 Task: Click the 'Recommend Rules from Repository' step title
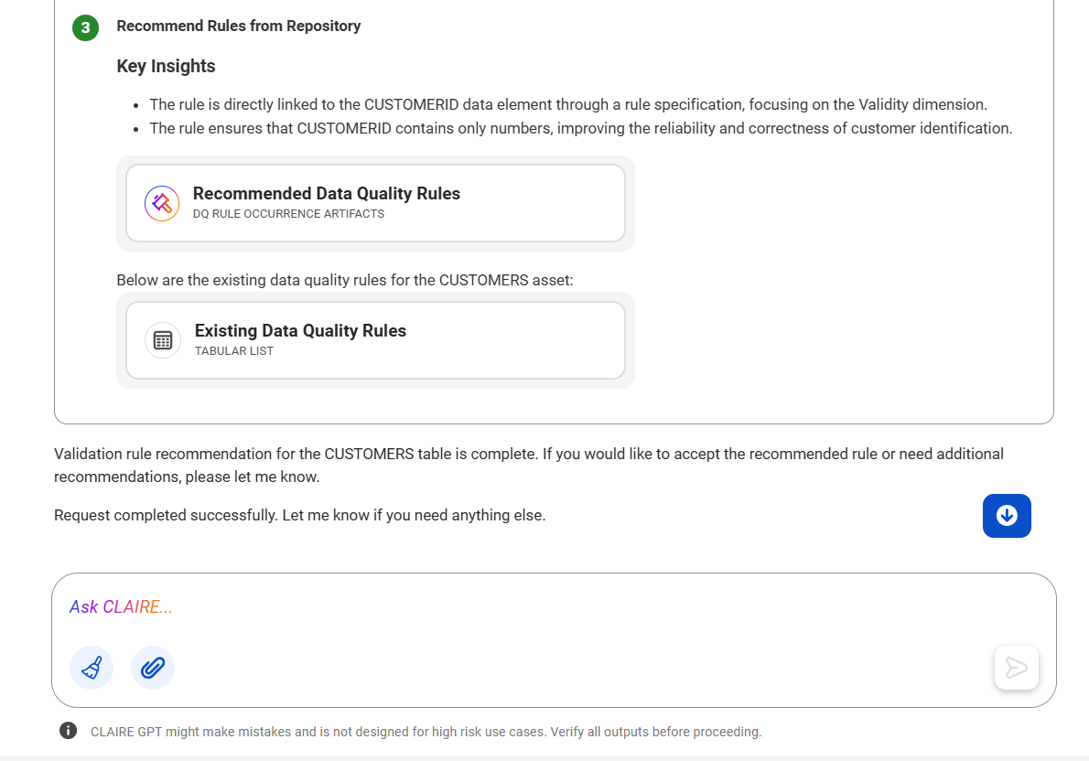click(239, 26)
